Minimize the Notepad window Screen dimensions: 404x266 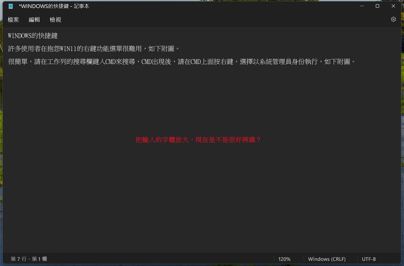[x=362, y=6]
